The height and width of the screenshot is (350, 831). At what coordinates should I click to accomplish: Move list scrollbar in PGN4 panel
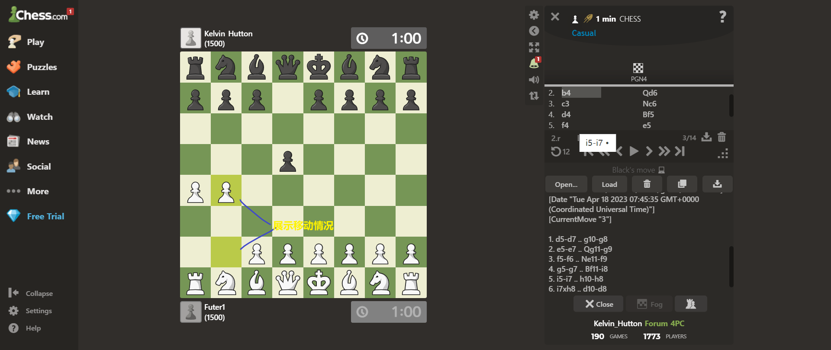tap(731, 106)
